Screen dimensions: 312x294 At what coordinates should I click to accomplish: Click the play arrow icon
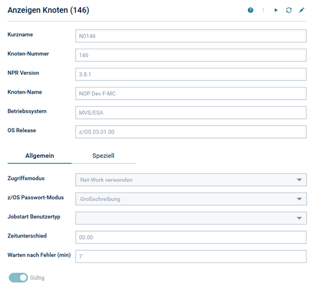tap(276, 10)
